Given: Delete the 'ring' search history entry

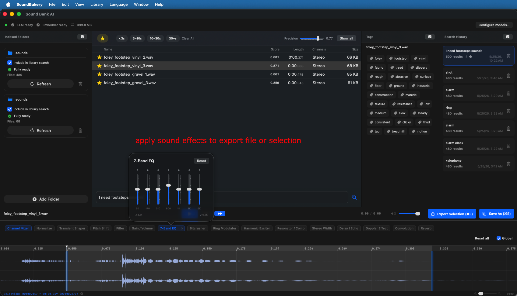Looking at the screenshot, I should (x=508, y=111).
